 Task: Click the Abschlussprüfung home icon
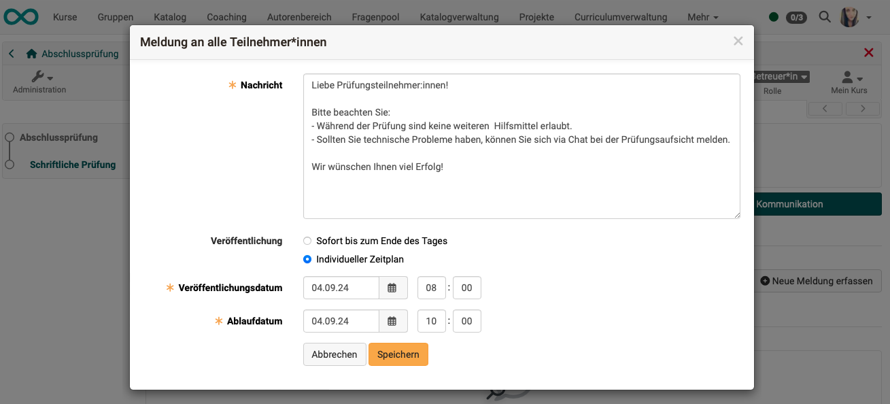tap(31, 54)
